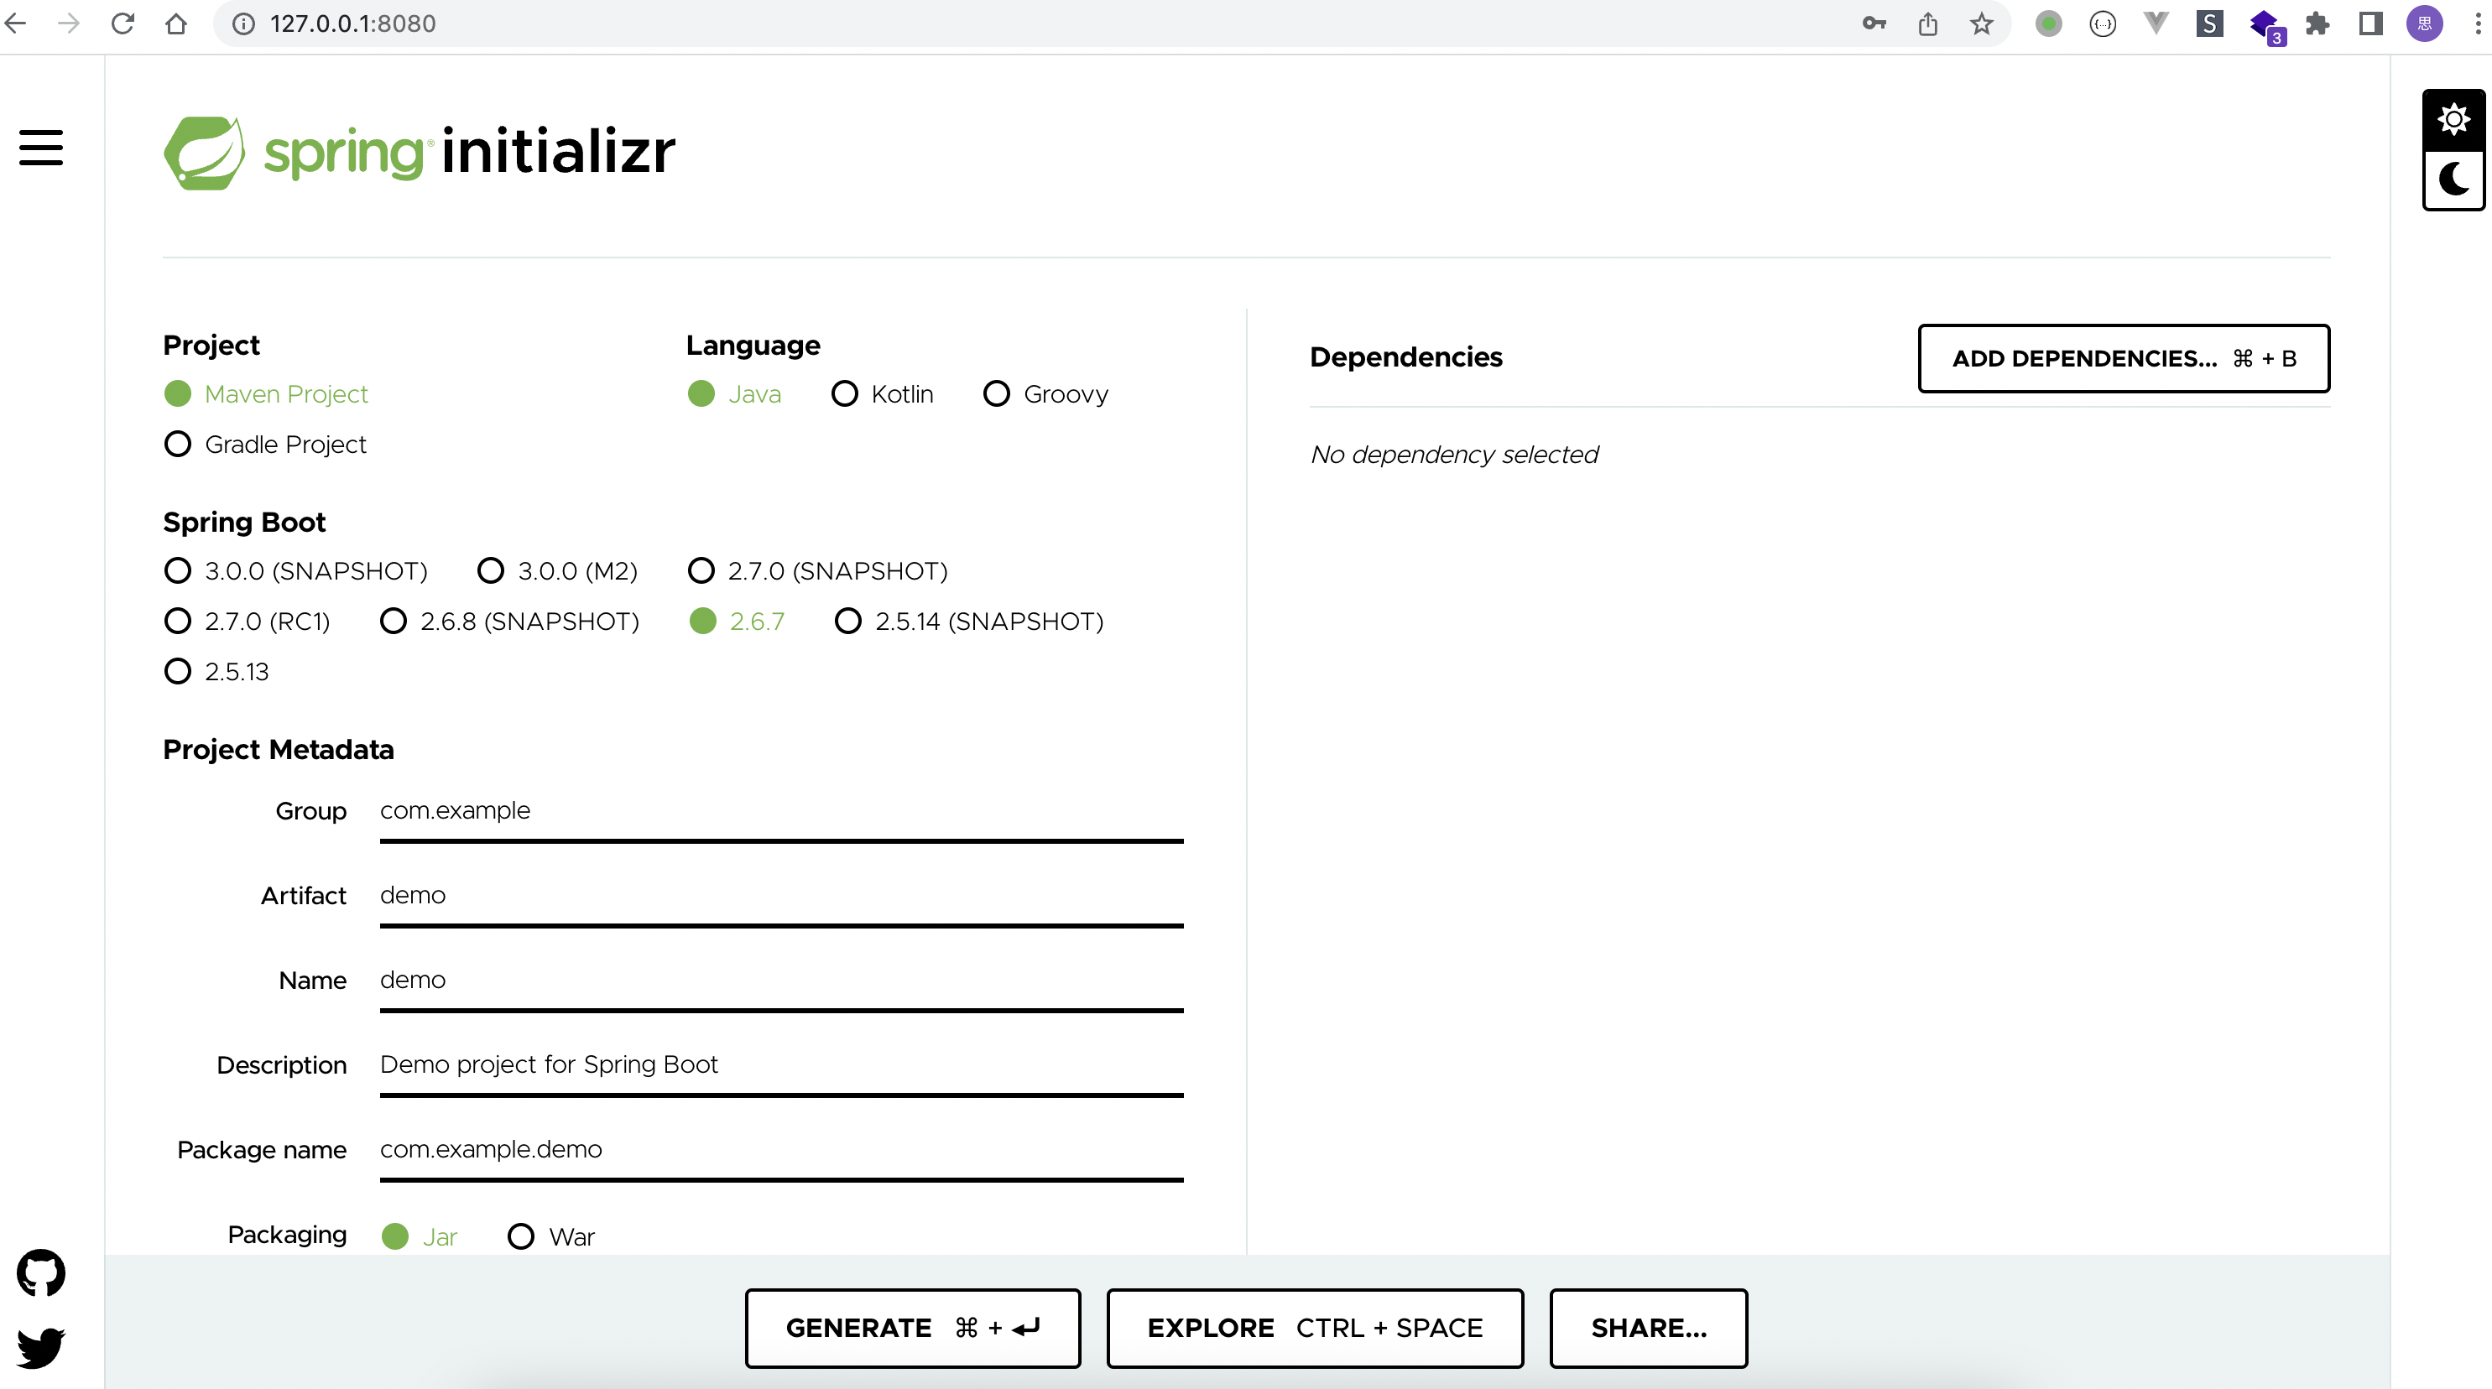2492x1389 pixels.
Task: Open the Vue devtools extension icon
Action: [2156, 23]
